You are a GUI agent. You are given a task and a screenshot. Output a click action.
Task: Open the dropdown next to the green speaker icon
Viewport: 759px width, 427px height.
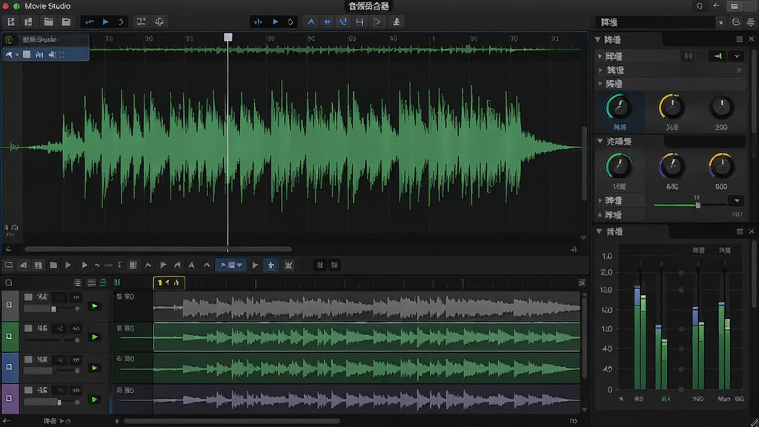(737, 56)
